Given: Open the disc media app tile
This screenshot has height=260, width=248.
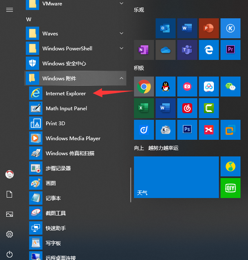Looking at the screenshot, I should click(x=165, y=130).
